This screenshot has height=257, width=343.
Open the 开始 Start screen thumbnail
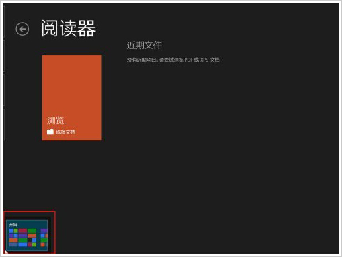click(x=27, y=236)
